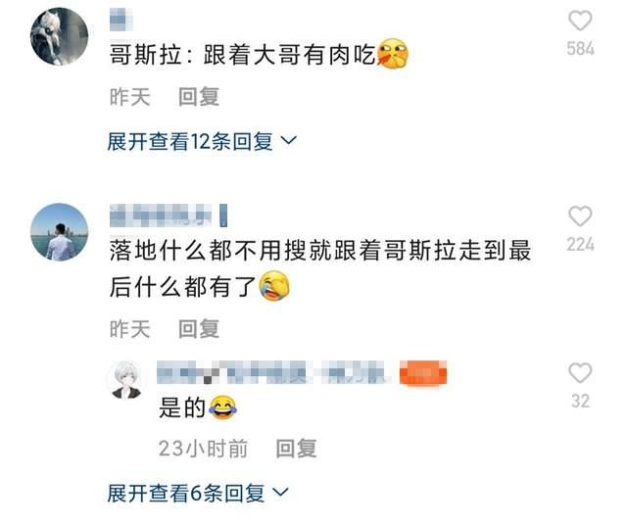Open the blurred username of first commenter

[121, 22]
